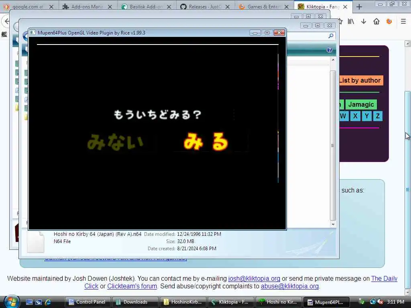Open the browser Library icon
411x308 pixels.
(x=351, y=22)
